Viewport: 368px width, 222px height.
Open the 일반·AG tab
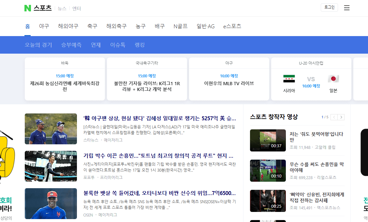(x=206, y=26)
